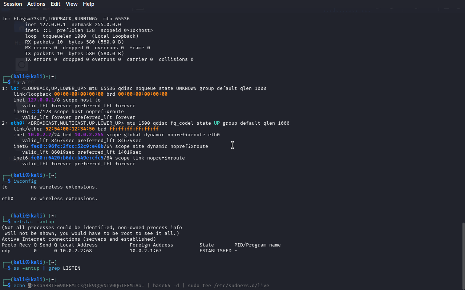Click the terminal's vertical scrollbar thumb
The image size is (465, 290).
pyautogui.click(x=463, y=256)
